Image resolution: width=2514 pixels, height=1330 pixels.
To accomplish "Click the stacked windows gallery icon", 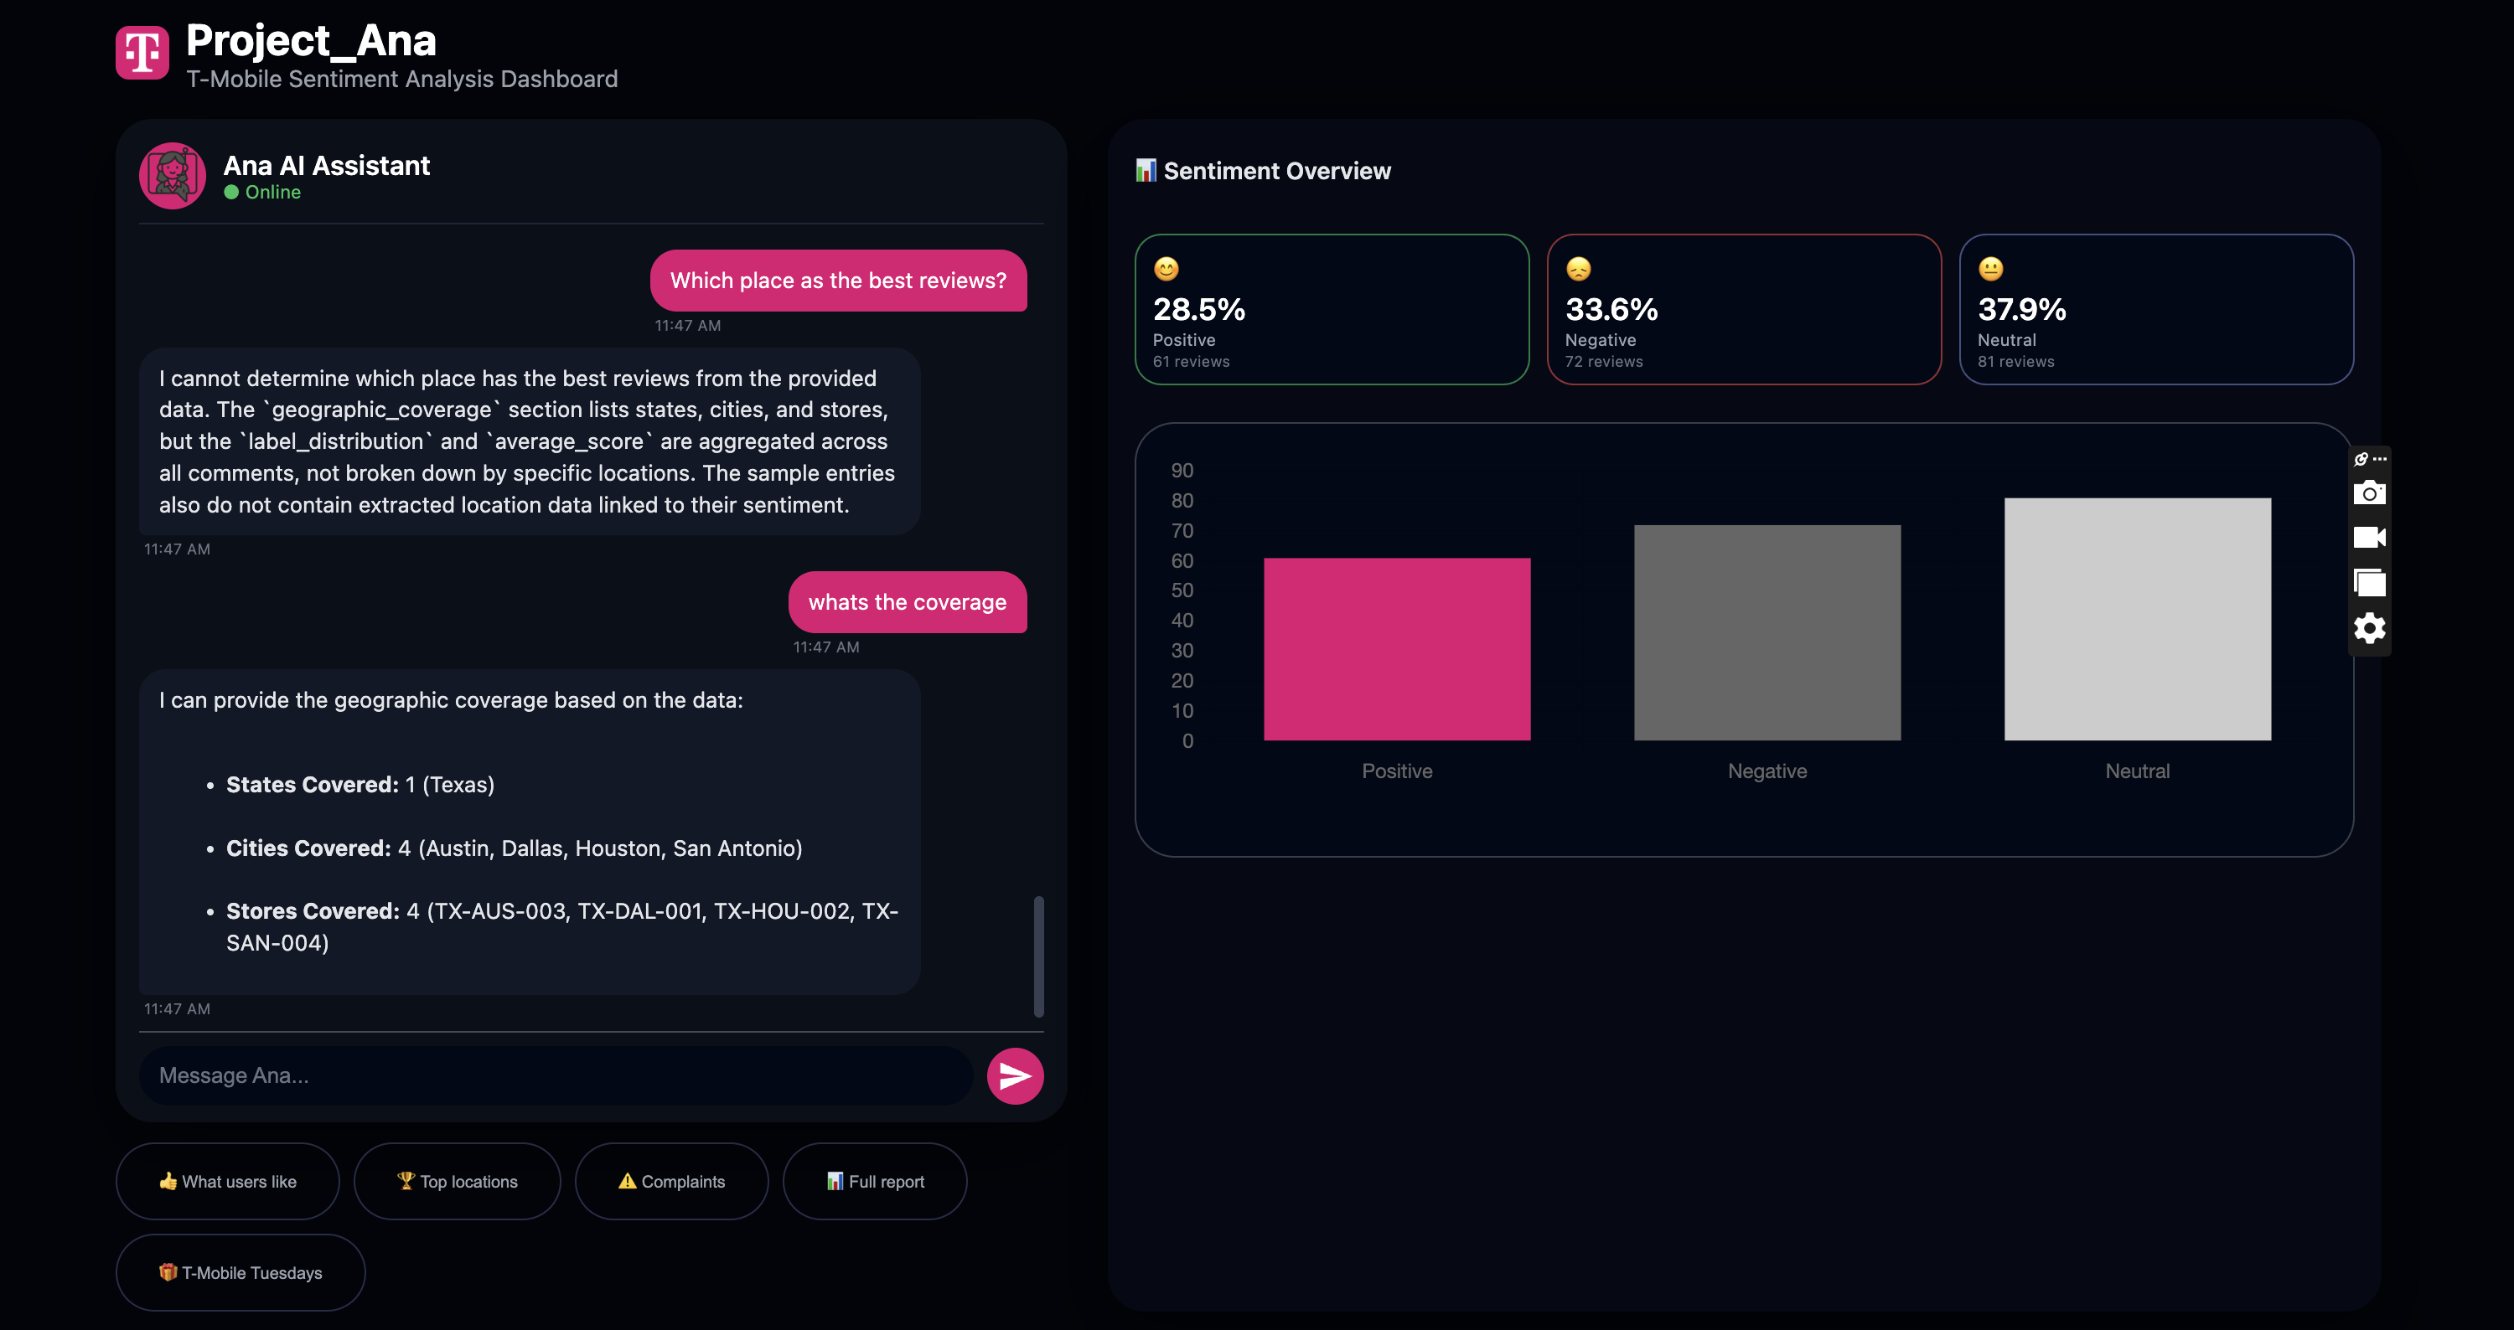I will pyautogui.click(x=2368, y=583).
